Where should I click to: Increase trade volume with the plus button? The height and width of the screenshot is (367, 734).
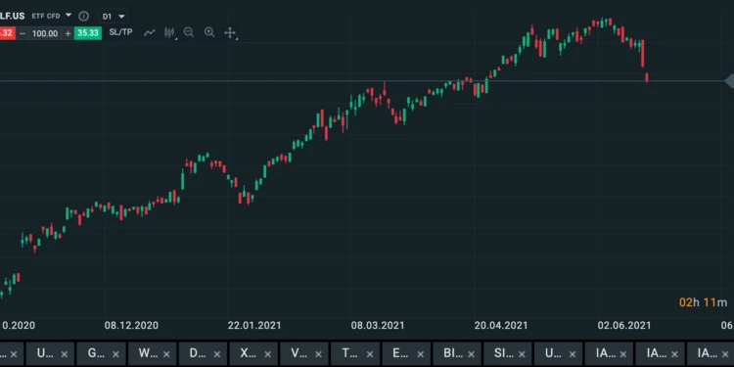[x=68, y=33]
